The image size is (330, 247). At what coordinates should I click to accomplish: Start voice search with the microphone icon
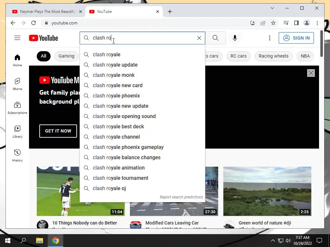pyautogui.click(x=235, y=38)
